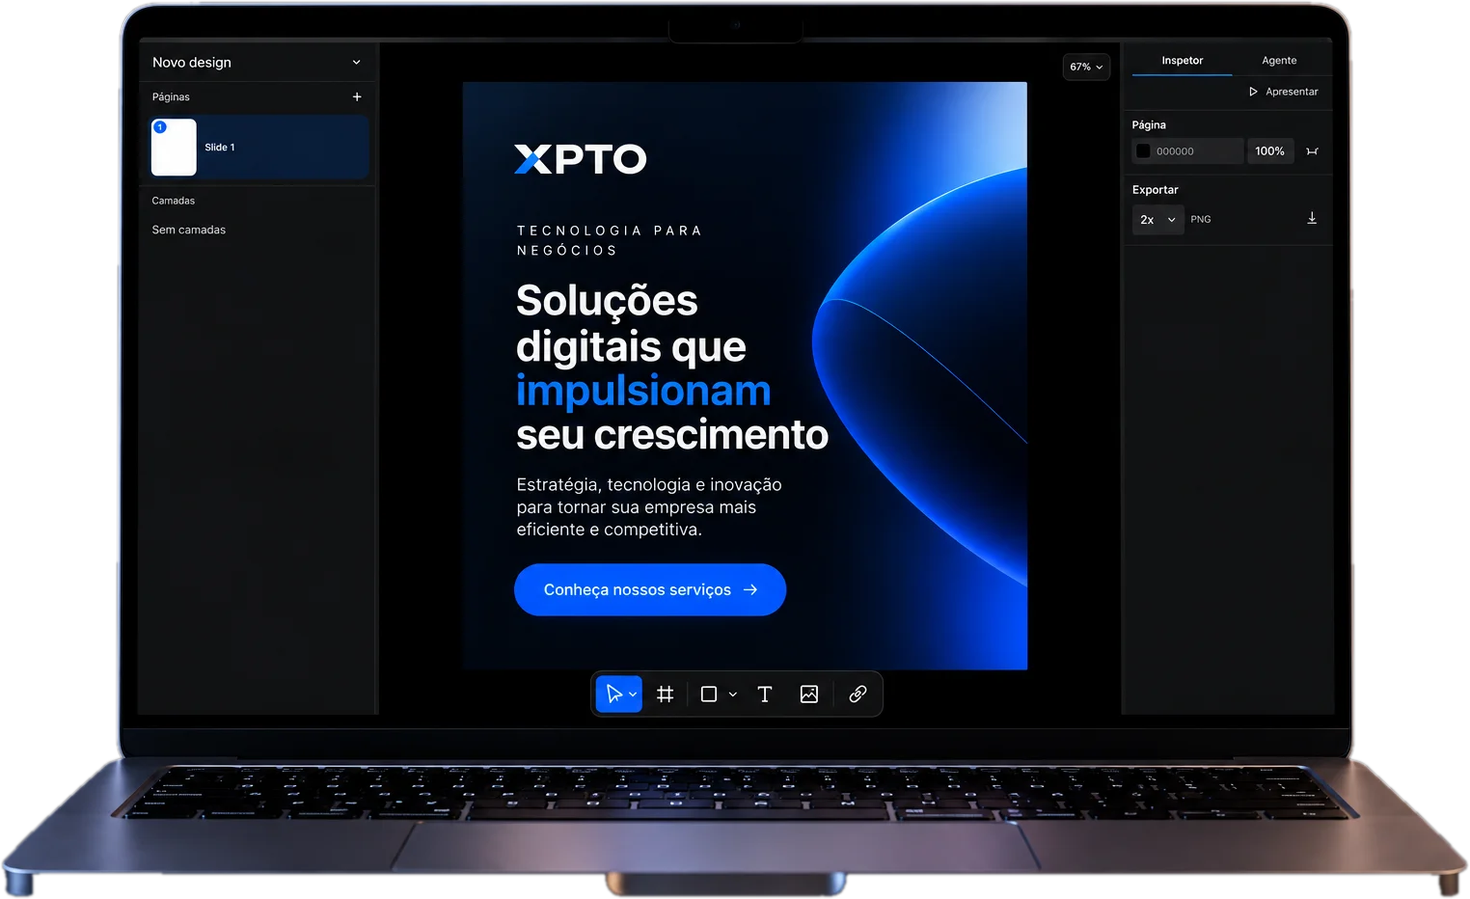This screenshot has width=1470, height=899.
Task: Select the image insert tool
Action: [809, 695]
